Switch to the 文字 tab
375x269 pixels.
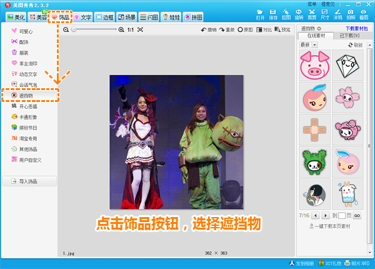(82, 17)
